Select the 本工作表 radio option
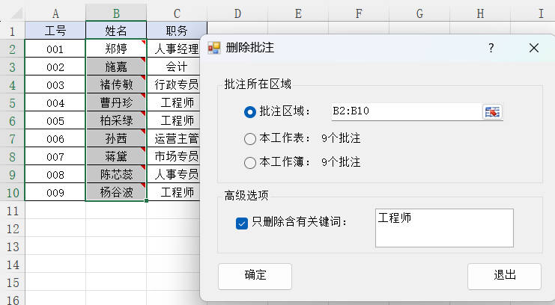The height and width of the screenshot is (305, 555). tap(250, 138)
